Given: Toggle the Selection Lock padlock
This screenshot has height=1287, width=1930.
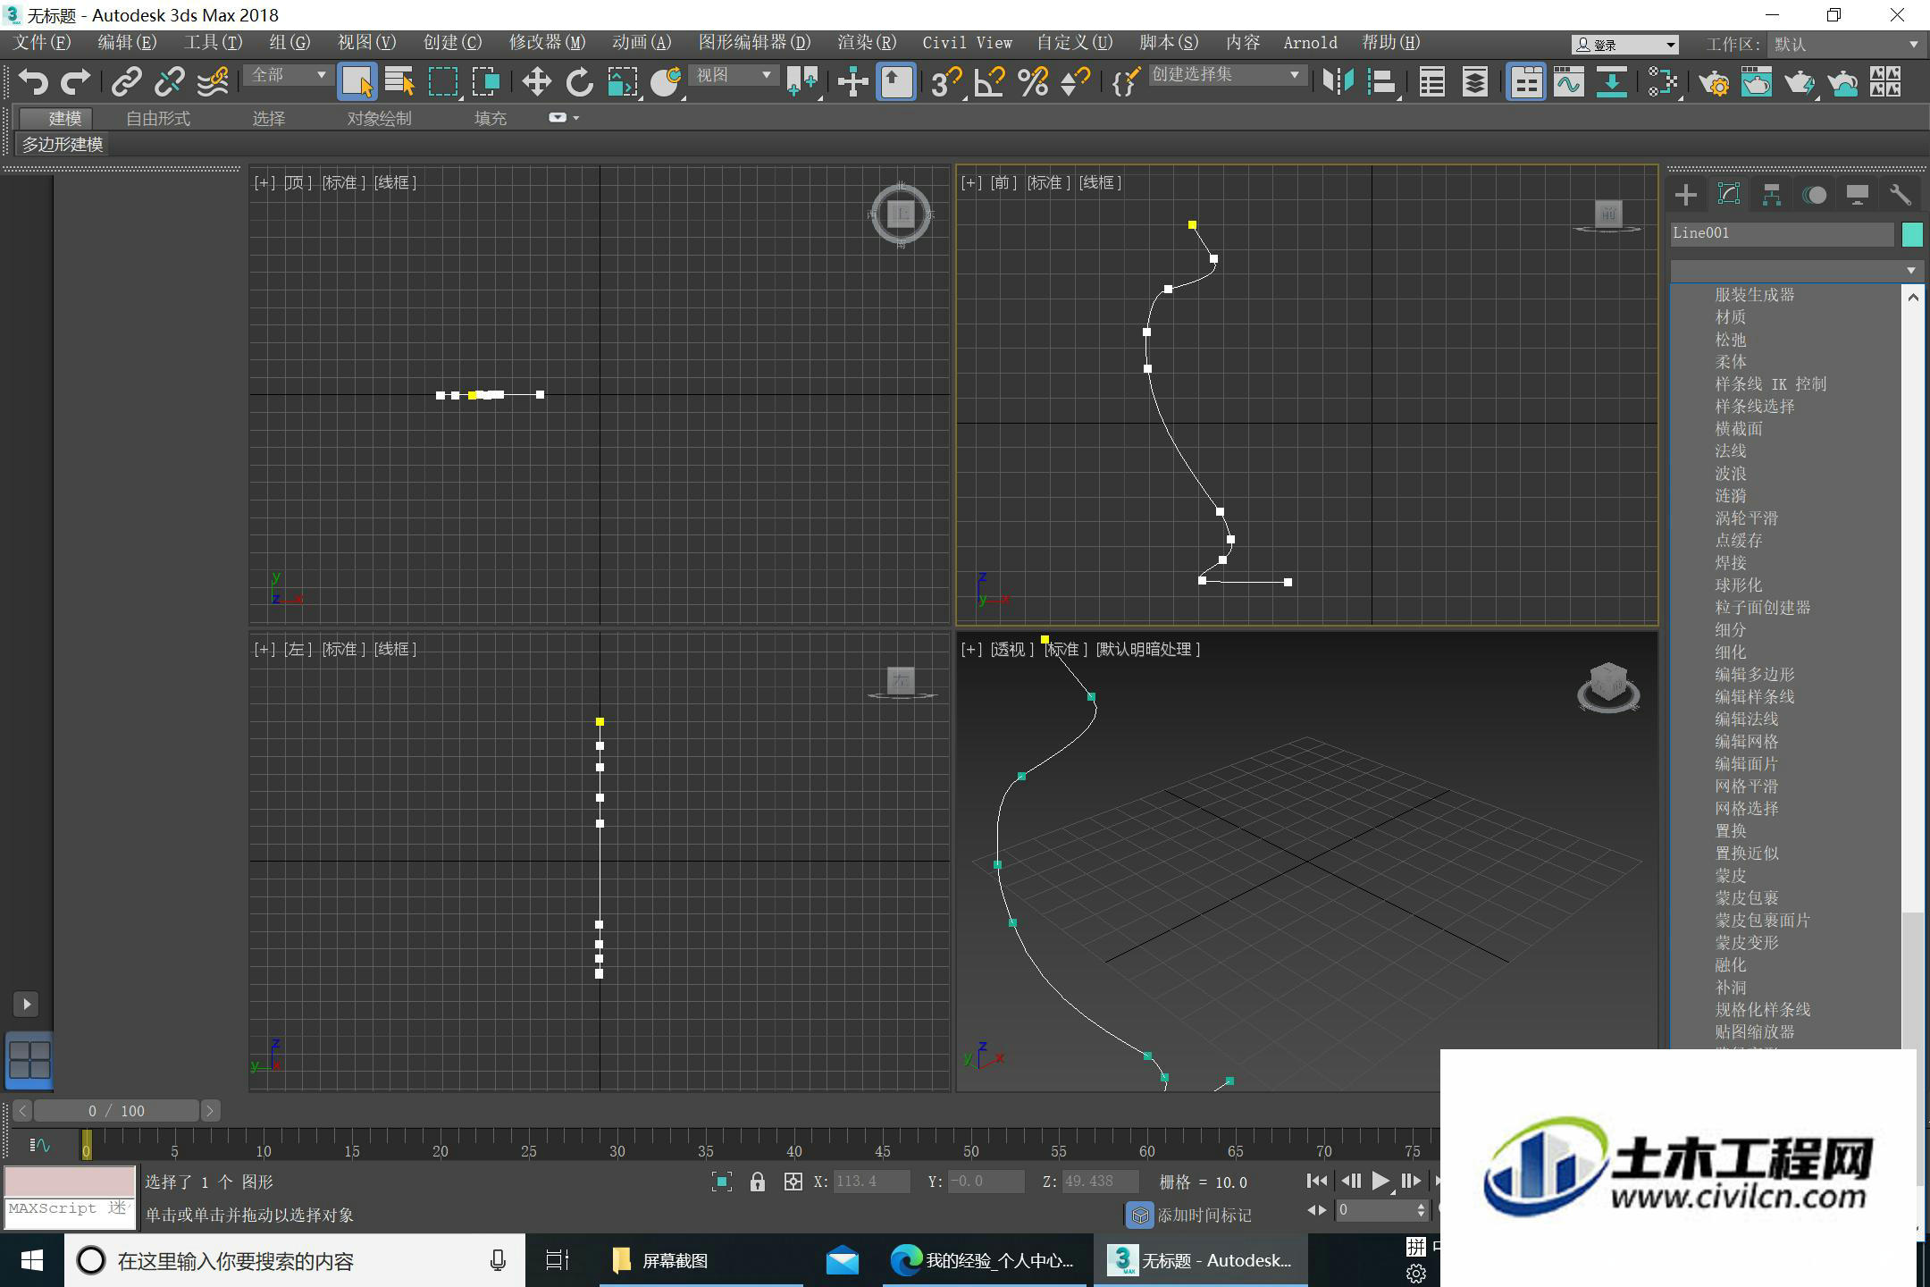Looking at the screenshot, I should pos(758,1182).
